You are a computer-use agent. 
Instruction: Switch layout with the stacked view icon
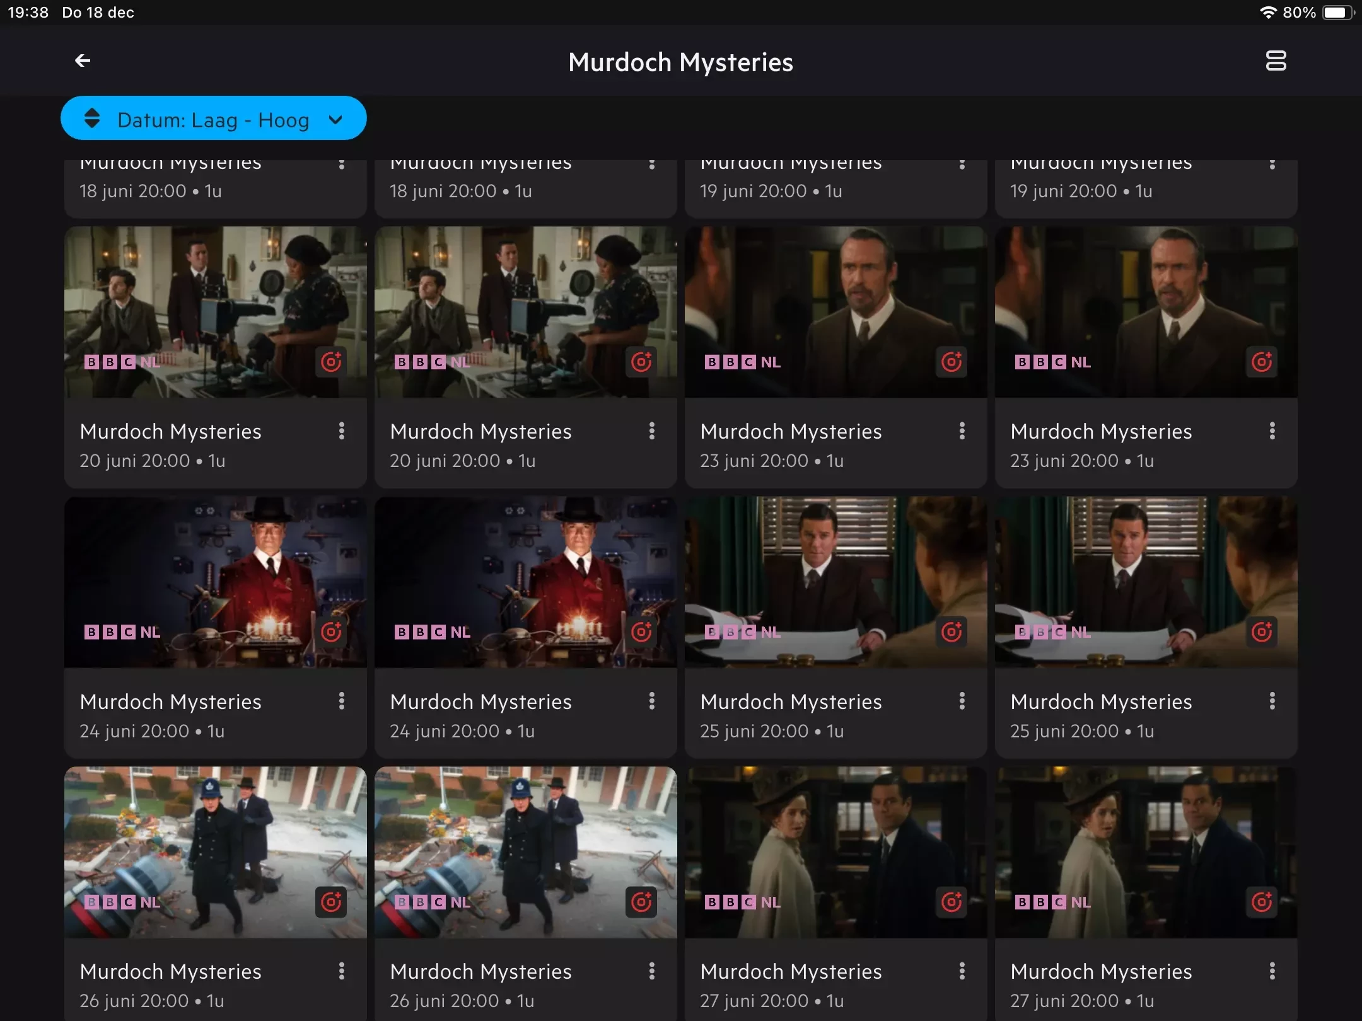click(1276, 61)
